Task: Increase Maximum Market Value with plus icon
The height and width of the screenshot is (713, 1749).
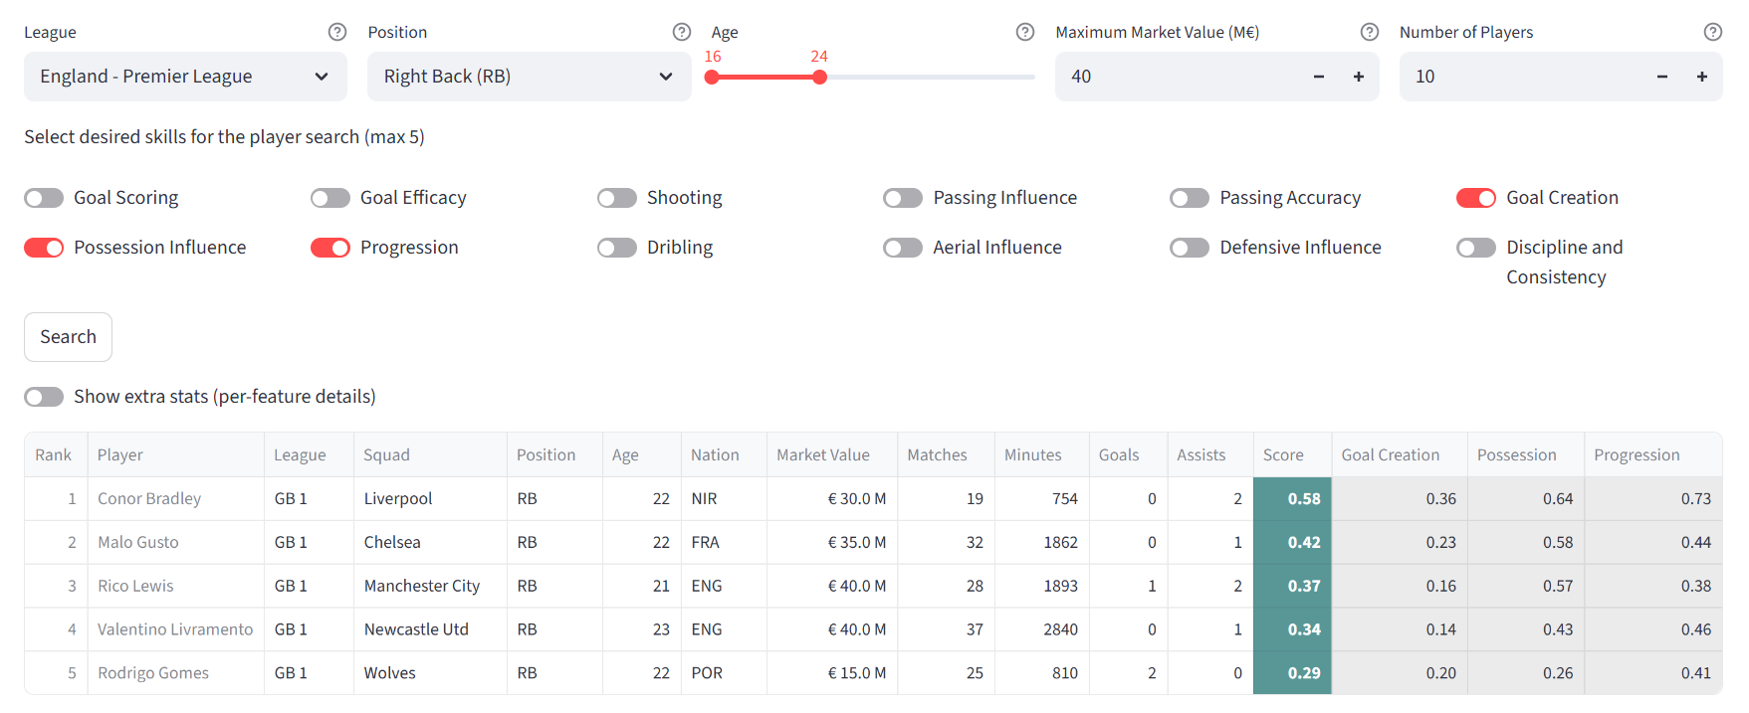Action: (1358, 77)
